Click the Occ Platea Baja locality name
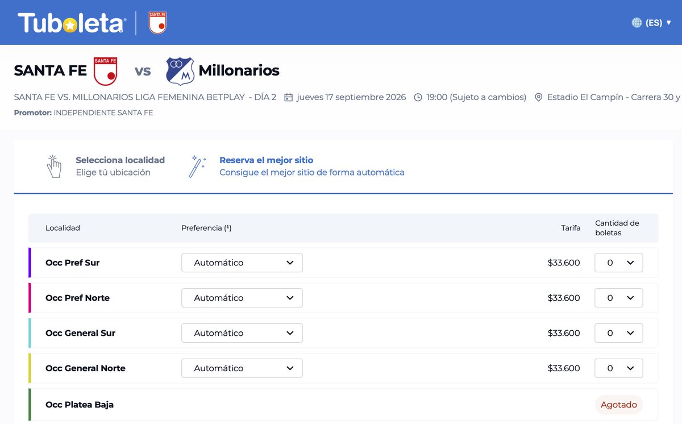This screenshot has width=682, height=424. pos(80,405)
